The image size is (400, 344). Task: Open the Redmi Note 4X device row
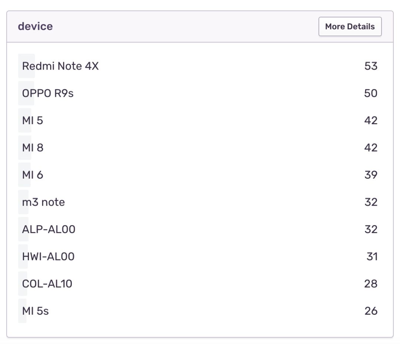(x=60, y=66)
